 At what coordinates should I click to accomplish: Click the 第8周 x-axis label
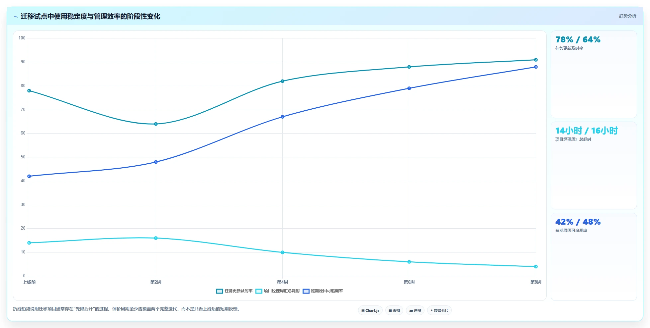tap(536, 282)
